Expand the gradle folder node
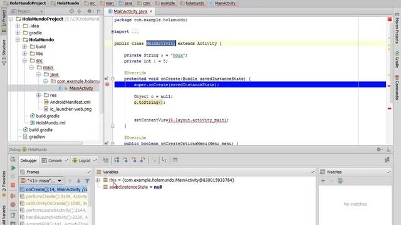This screenshot has width=401, height=225. [18, 32]
